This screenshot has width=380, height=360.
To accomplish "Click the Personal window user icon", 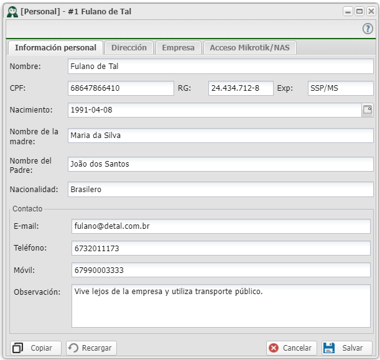I will [11, 11].
